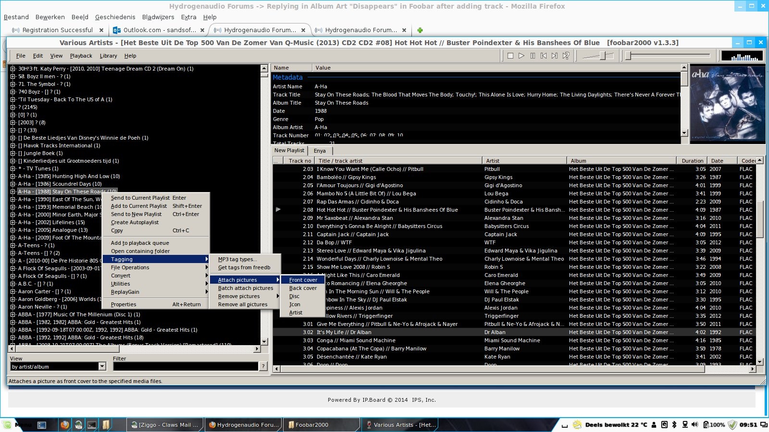Expand the 58. Boyz II men tree node
This screenshot has width=769, height=432.
click(x=13, y=76)
